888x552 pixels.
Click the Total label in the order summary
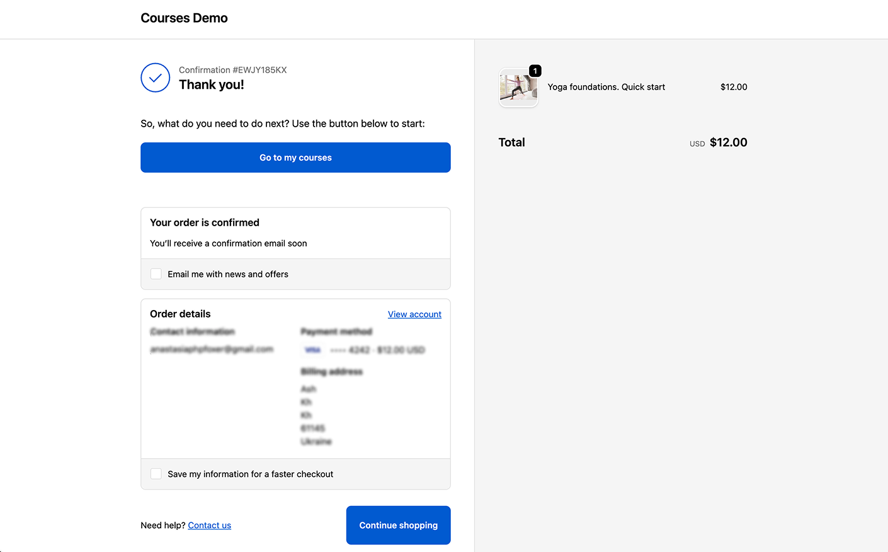(511, 142)
